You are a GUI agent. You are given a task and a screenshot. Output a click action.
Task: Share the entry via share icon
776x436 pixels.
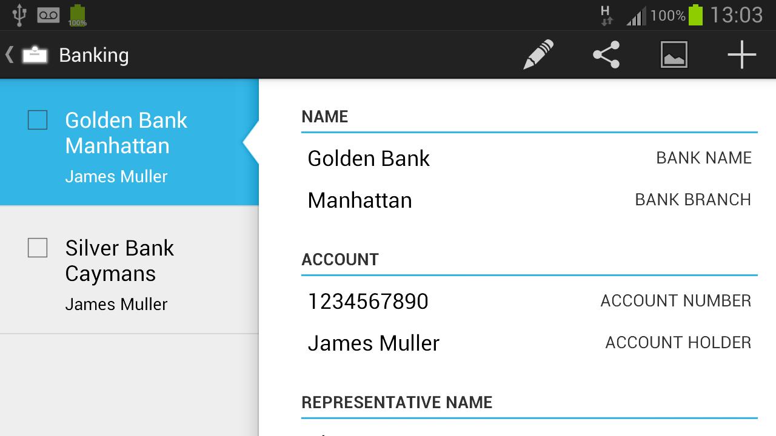click(606, 55)
